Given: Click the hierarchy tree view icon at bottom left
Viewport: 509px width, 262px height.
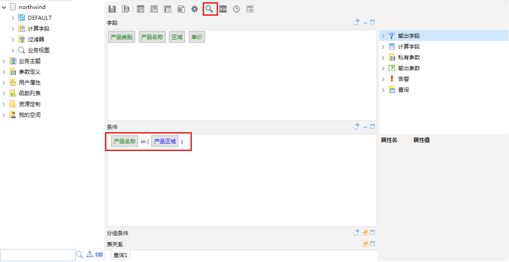Looking at the screenshot, I should pyautogui.click(x=90, y=254).
